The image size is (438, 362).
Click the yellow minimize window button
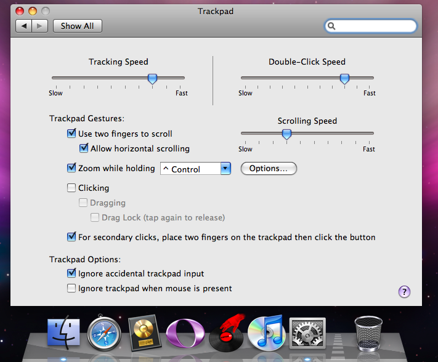[x=33, y=11]
